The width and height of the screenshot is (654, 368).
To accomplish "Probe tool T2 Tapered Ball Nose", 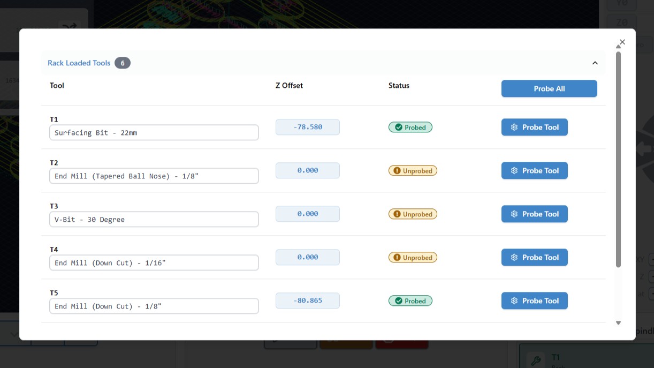I will tap(534, 171).
